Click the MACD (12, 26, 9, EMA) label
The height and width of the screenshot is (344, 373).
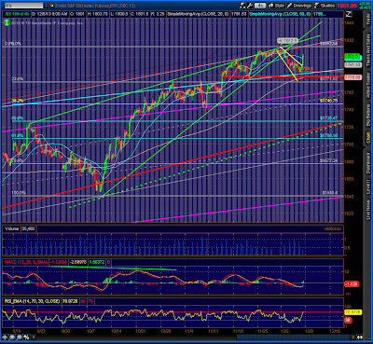pyautogui.click(x=26, y=263)
